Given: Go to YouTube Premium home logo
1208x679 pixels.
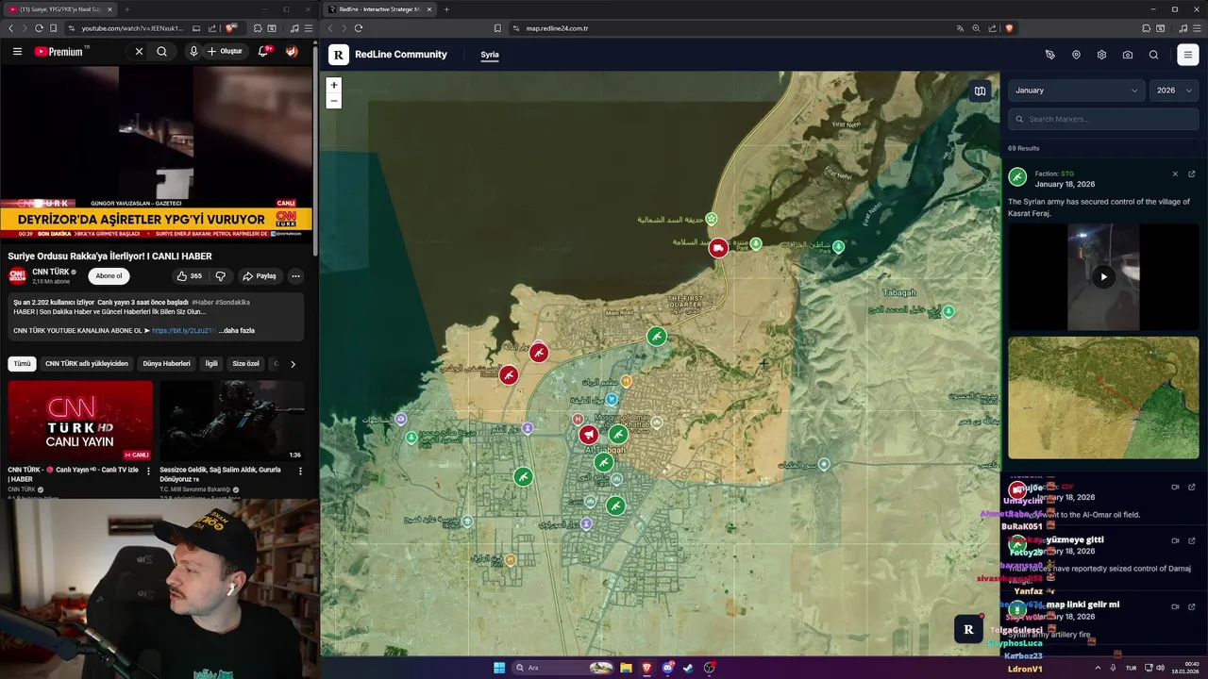Looking at the screenshot, I should pyautogui.click(x=59, y=51).
